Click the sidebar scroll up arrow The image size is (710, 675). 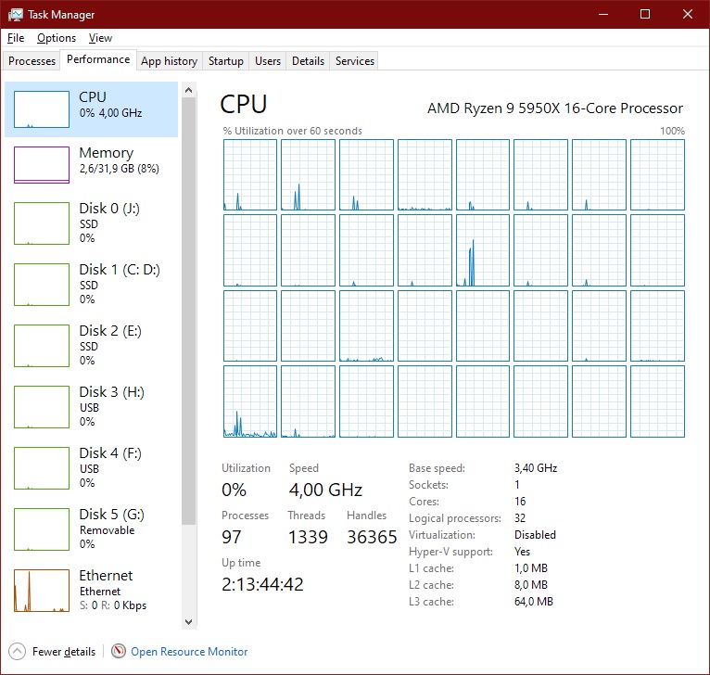coord(189,90)
